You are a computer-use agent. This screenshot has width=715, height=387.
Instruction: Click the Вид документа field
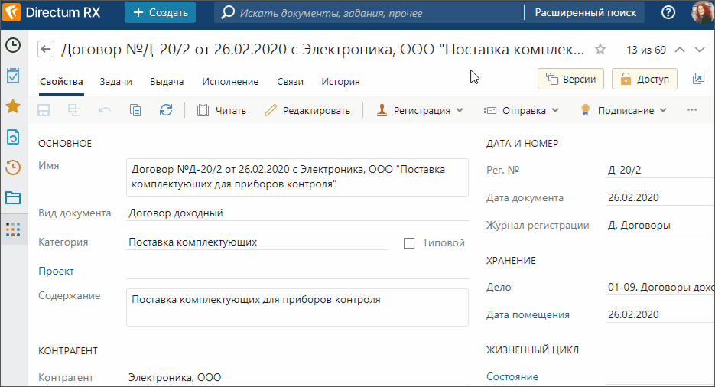[x=297, y=213]
